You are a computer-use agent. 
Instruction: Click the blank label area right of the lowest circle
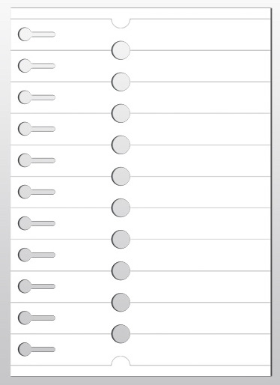click(201, 350)
